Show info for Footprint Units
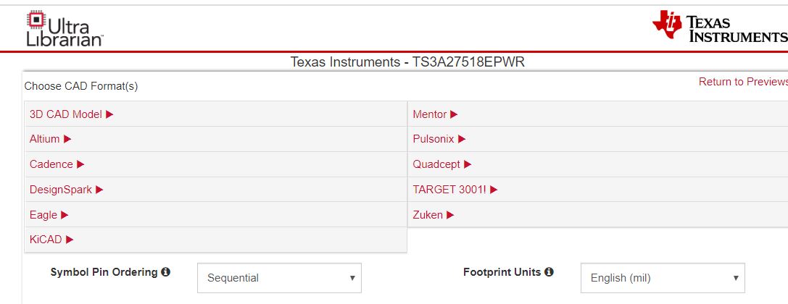This screenshot has width=788, height=304. click(549, 272)
